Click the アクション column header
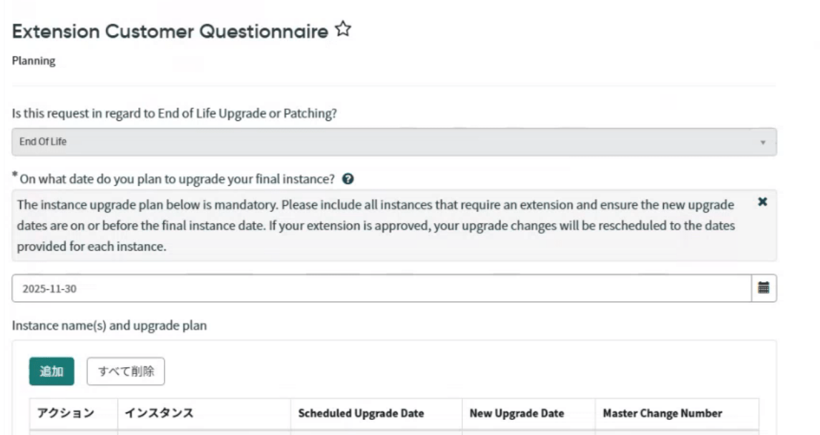Viewport: 820px width, 435px height. point(63,413)
